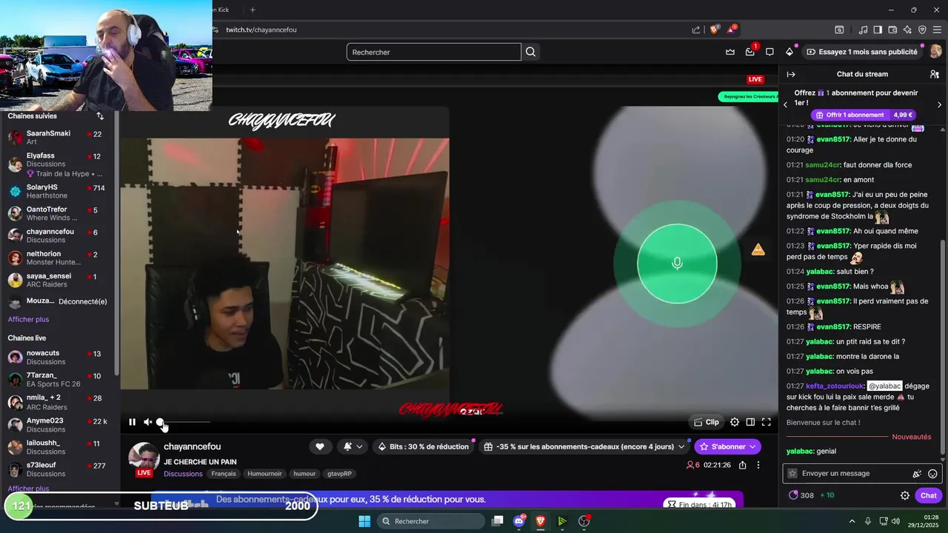Click Bits : 30 % de réduction
The width and height of the screenshot is (948, 533).
(x=423, y=446)
